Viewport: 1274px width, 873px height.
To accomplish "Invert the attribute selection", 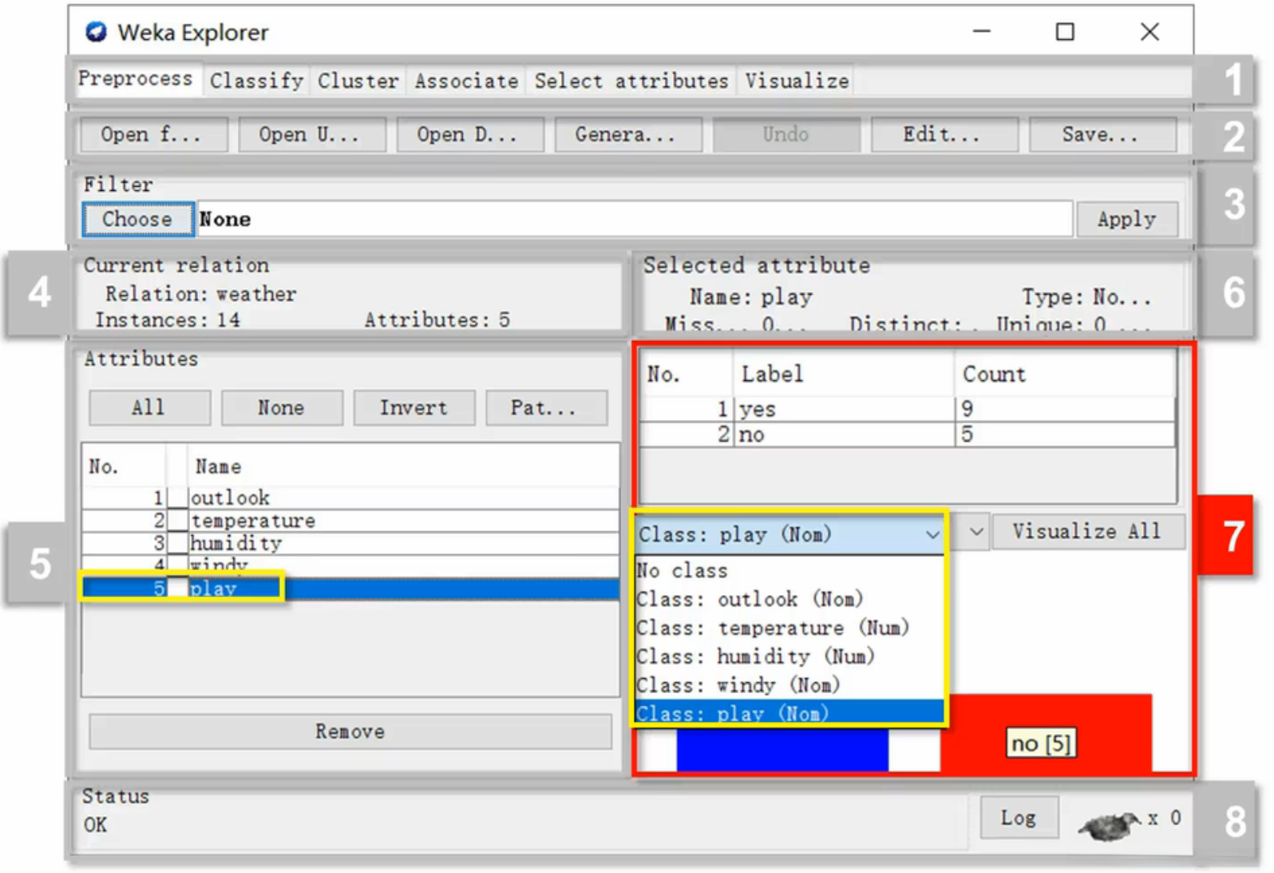I will tap(414, 407).
